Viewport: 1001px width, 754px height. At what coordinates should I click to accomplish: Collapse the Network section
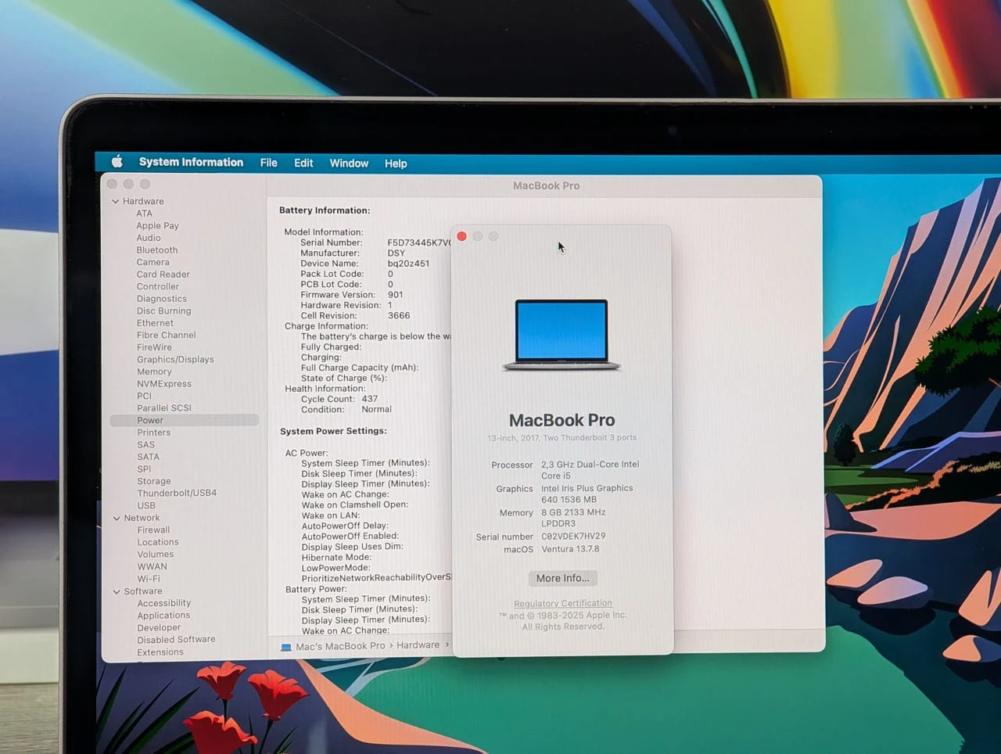(117, 519)
